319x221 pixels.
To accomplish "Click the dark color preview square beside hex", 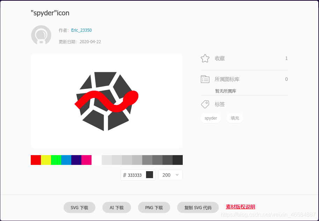I will point(150,175).
